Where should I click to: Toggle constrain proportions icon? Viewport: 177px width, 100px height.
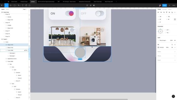(175, 19)
